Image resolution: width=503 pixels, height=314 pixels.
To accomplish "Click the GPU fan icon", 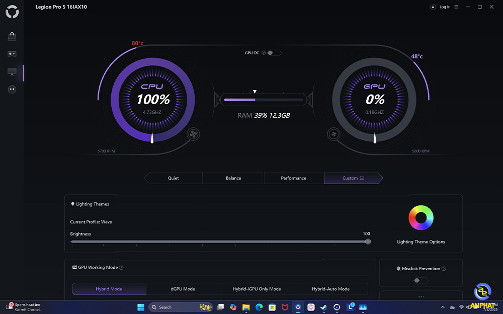I will (333, 134).
